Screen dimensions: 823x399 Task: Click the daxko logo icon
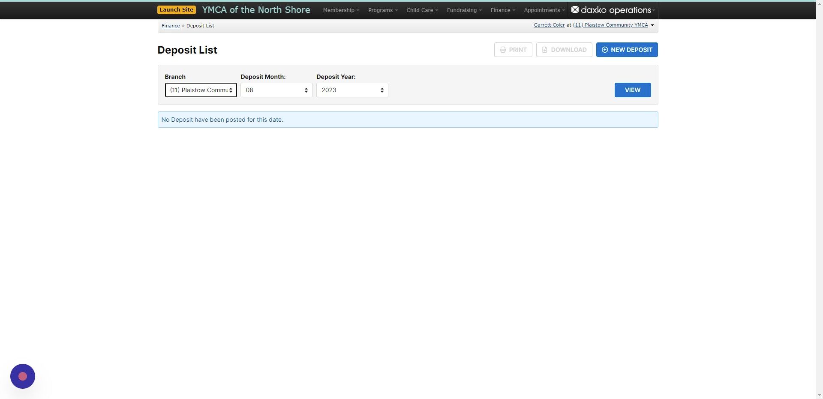pyautogui.click(x=575, y=9)
